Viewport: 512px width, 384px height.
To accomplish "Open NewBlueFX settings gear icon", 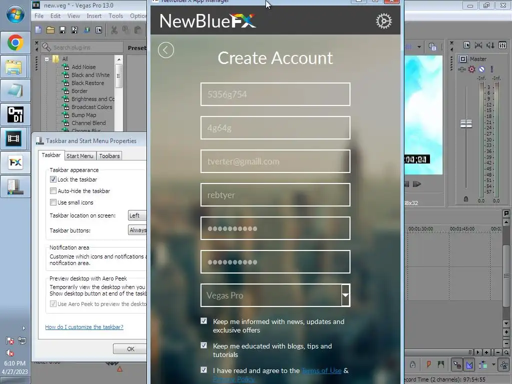I will pos(383,21).
